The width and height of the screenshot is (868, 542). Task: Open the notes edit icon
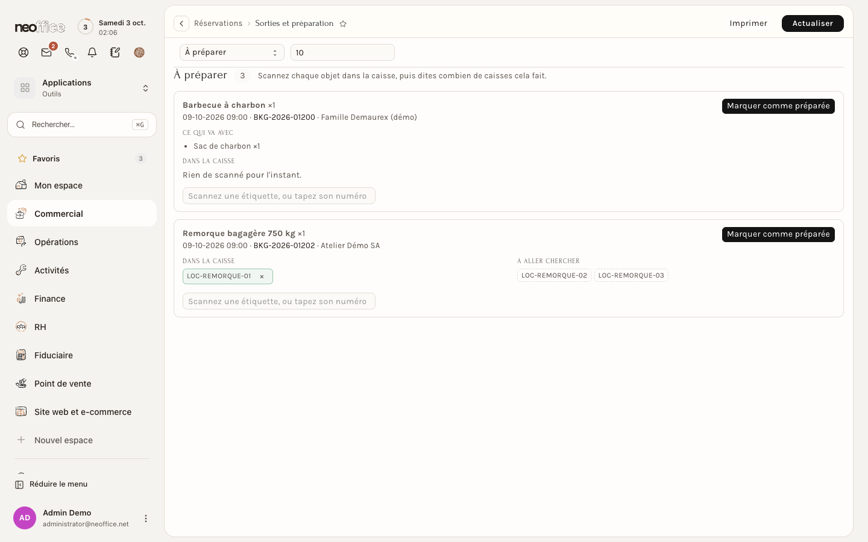click(x=115, y=52)
